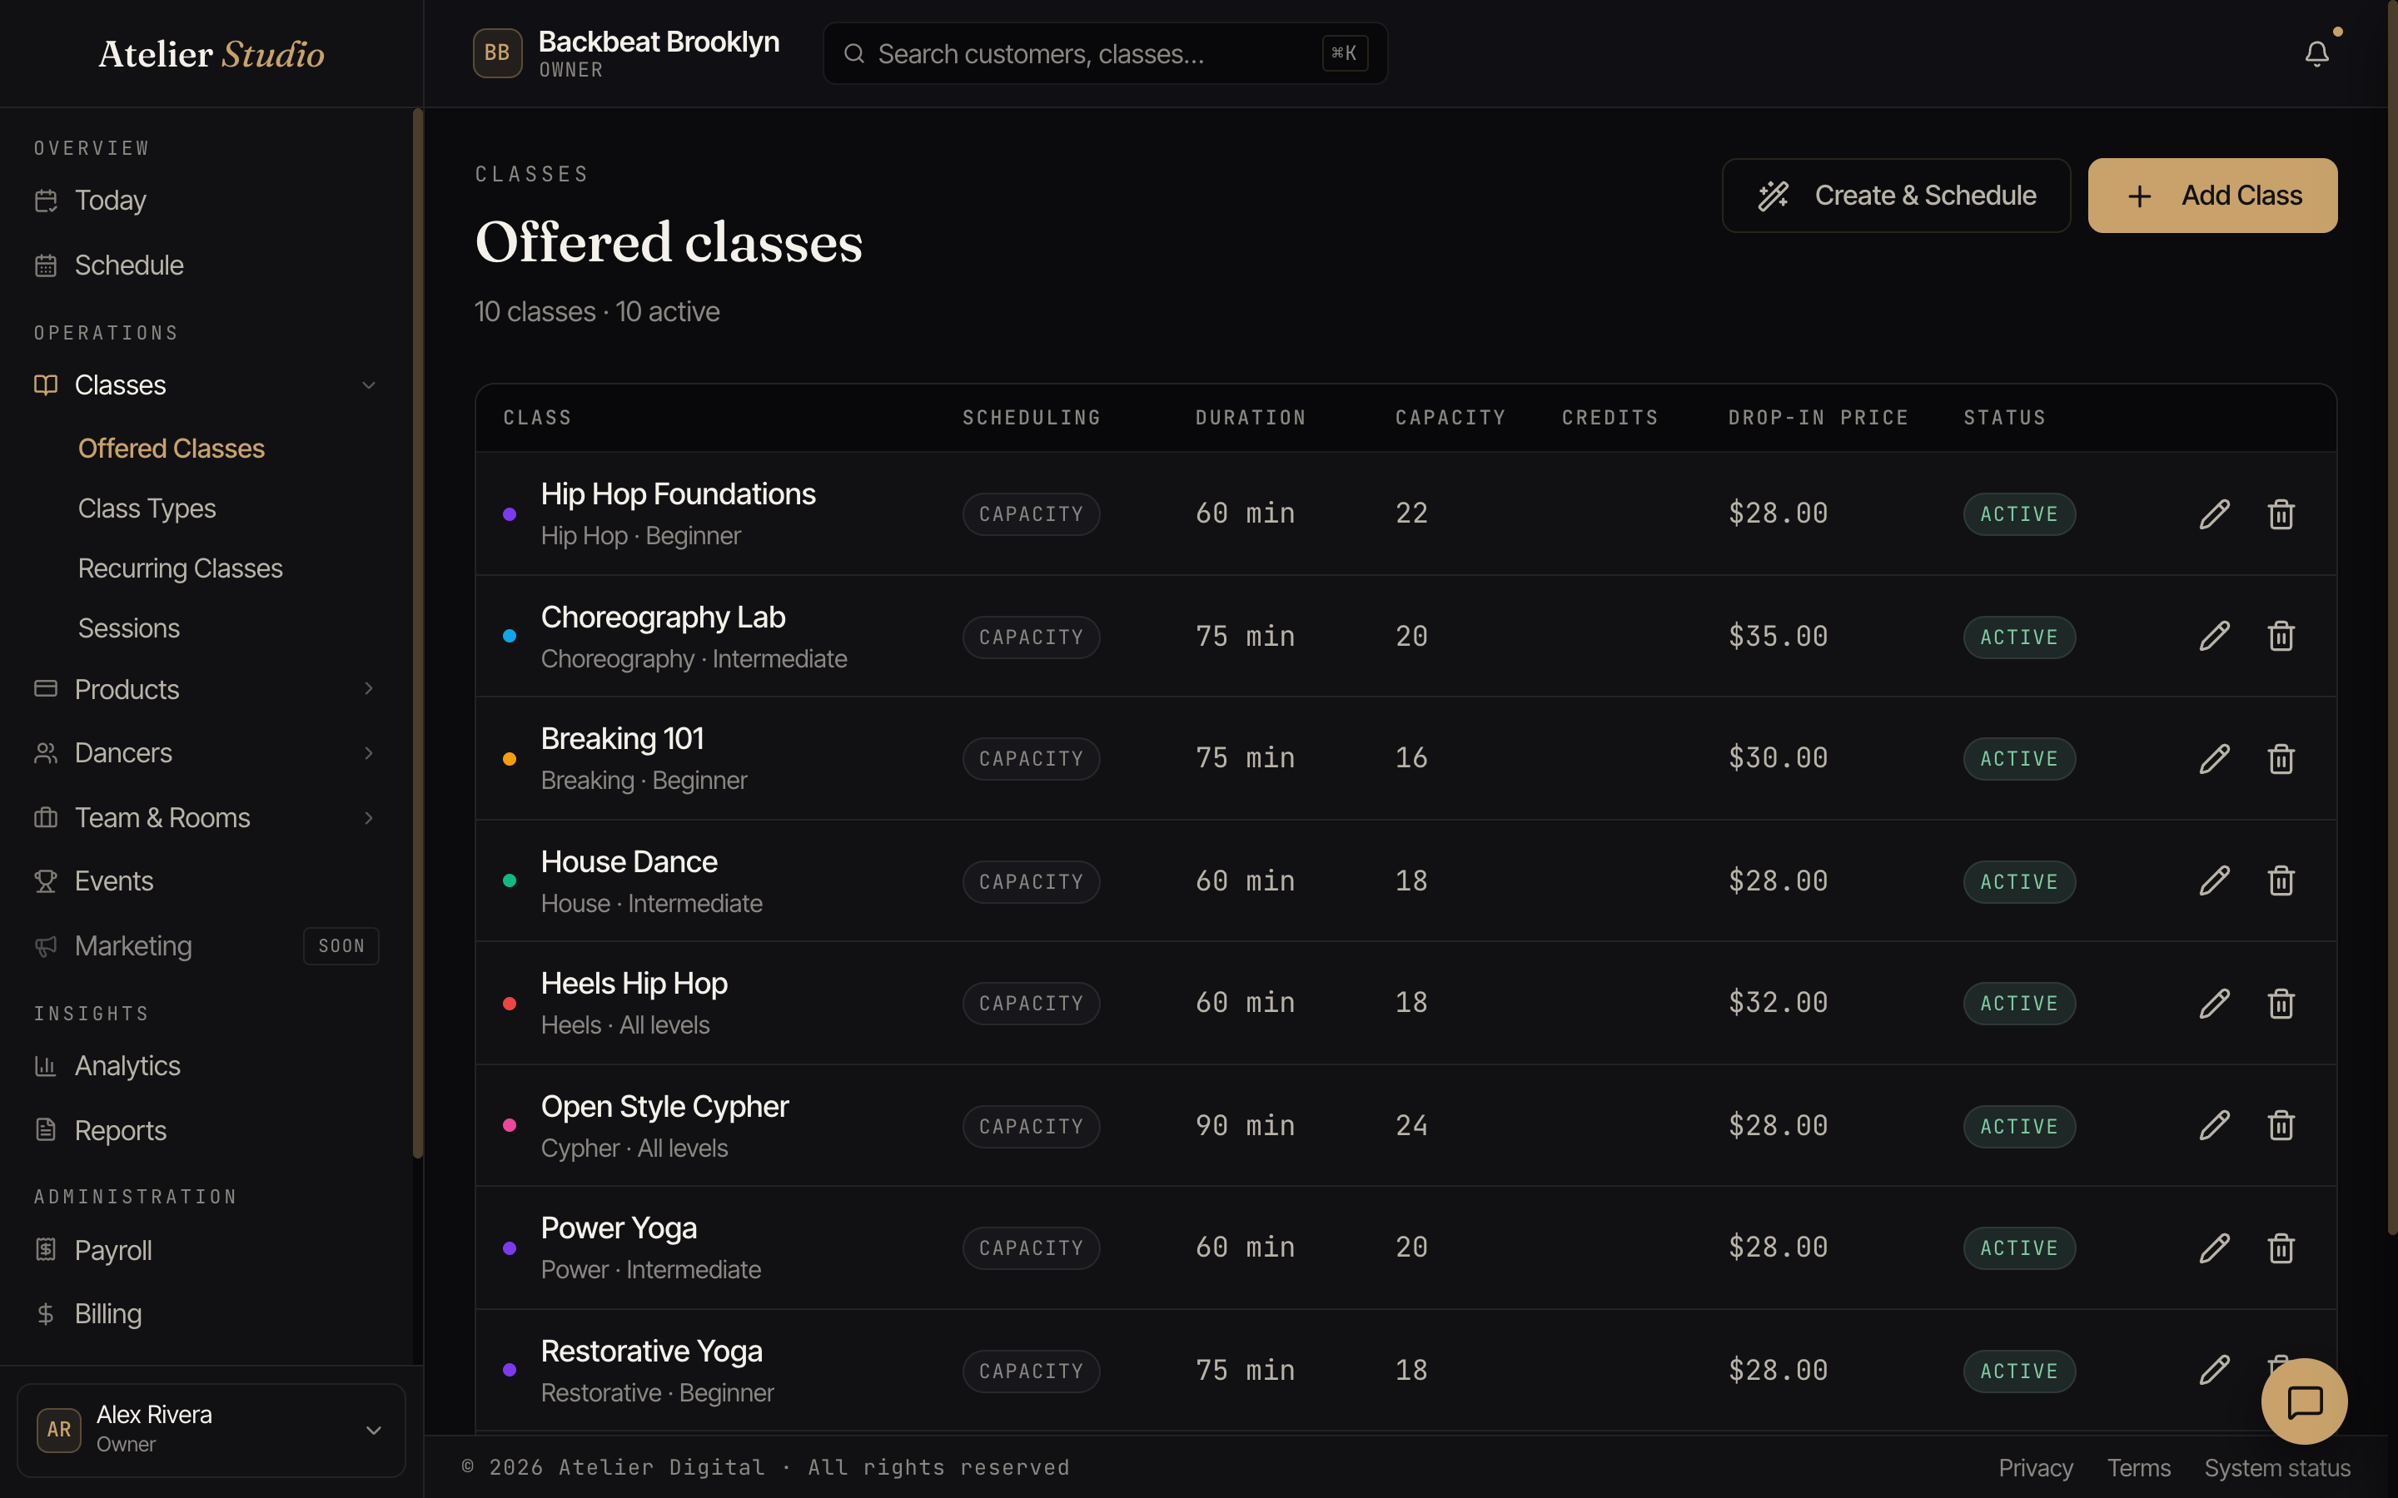Open the Open Style Cypher class name
This screenshot has height=1498, width=2398.
665,1107
